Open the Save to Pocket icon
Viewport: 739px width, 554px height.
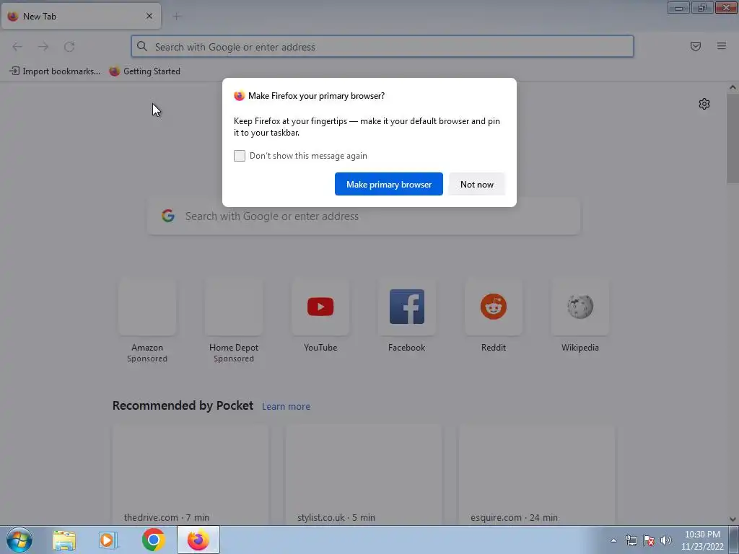tap(695, 46)
